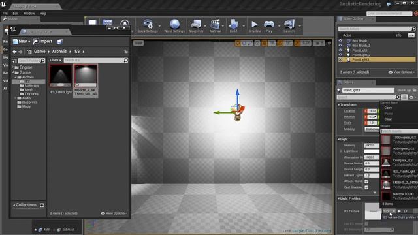Pick Narrow10000 from the asset list
418x235 pixels.
399,196
